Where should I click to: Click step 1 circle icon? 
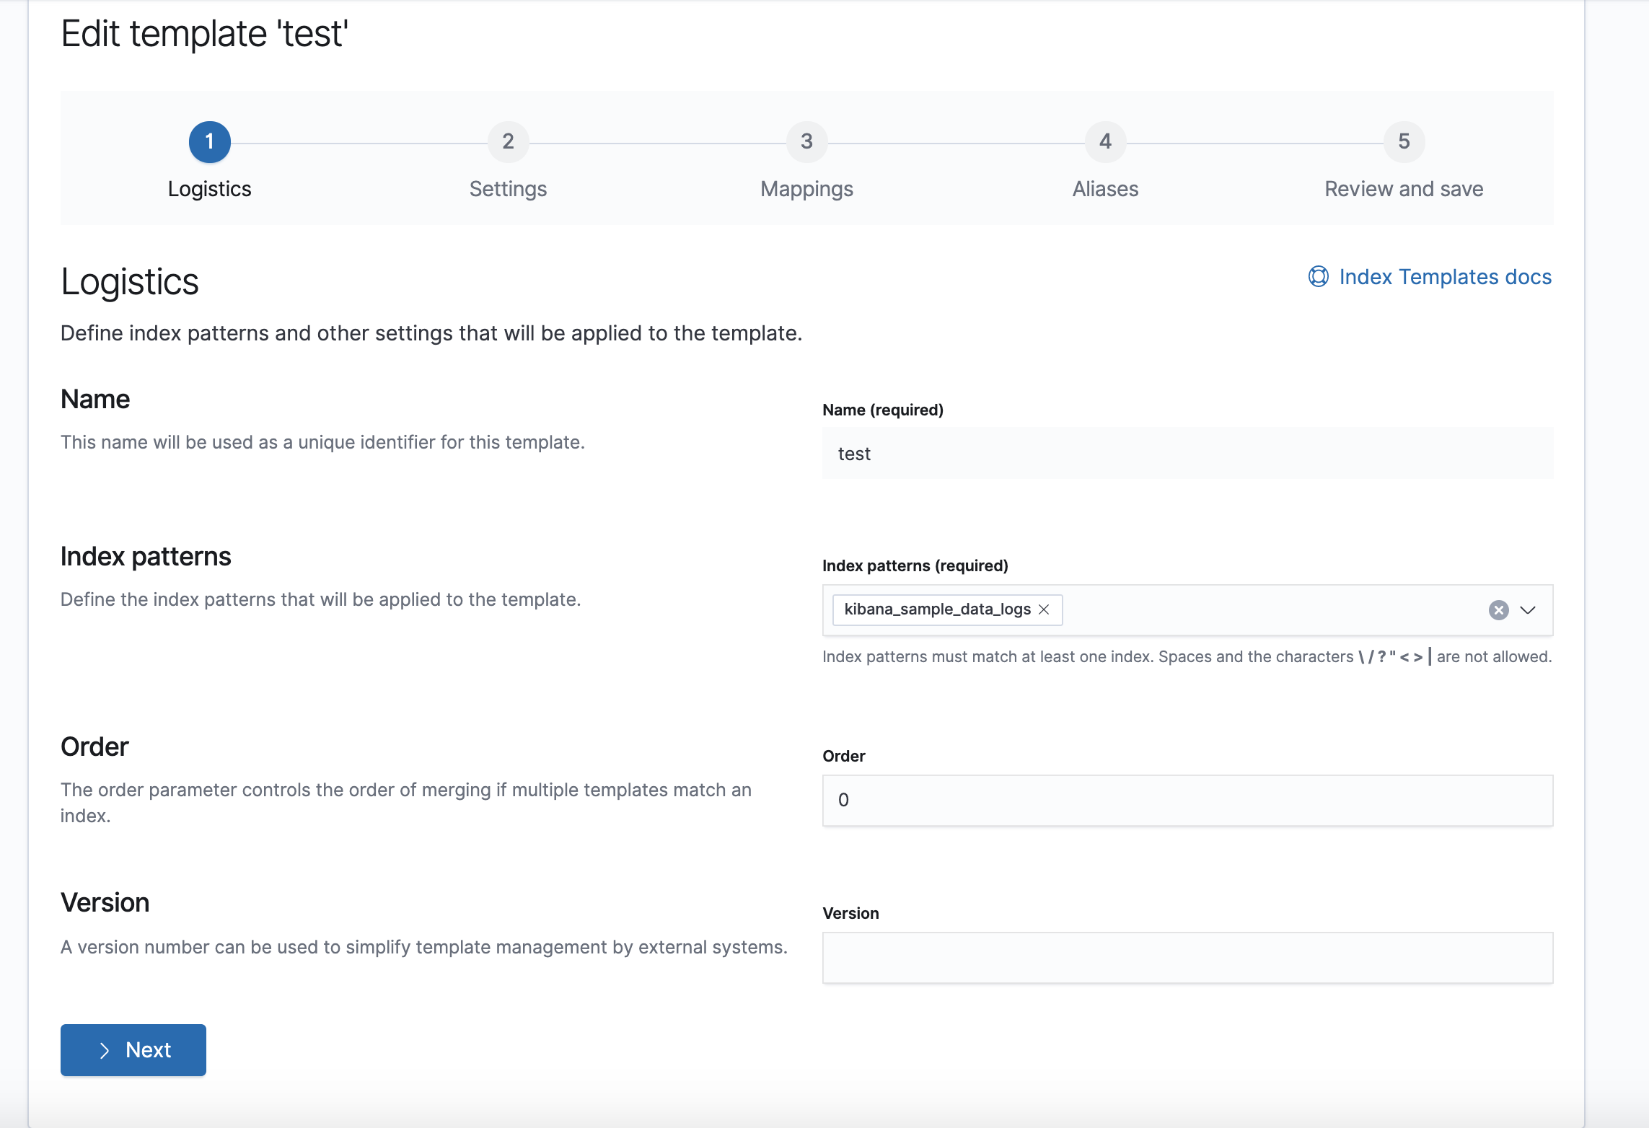[x=209, y=142]
